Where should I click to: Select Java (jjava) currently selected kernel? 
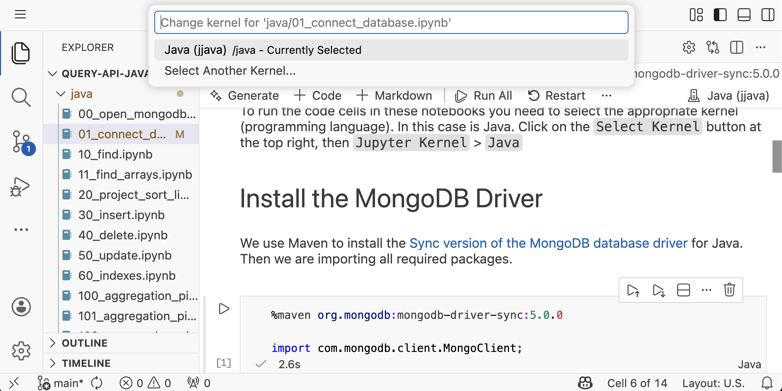point(263,50)
